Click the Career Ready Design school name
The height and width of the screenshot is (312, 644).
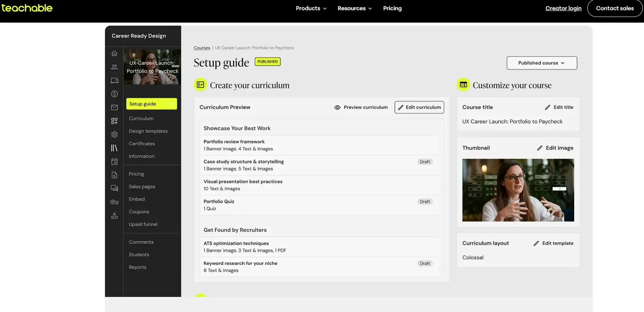139,36
